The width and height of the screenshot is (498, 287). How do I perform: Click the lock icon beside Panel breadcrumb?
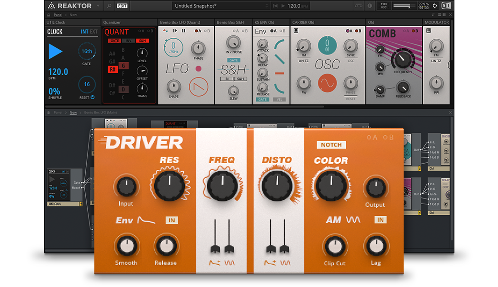(x=49, y=15)
